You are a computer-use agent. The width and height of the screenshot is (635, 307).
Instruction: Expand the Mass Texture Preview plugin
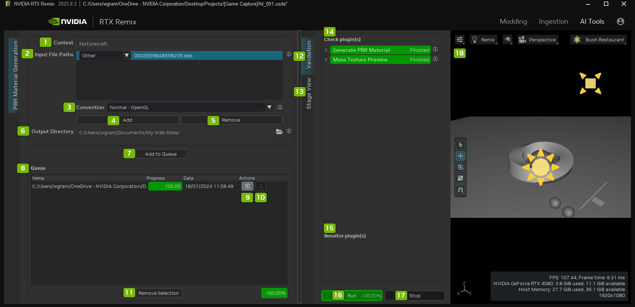[x=326, y=60]
